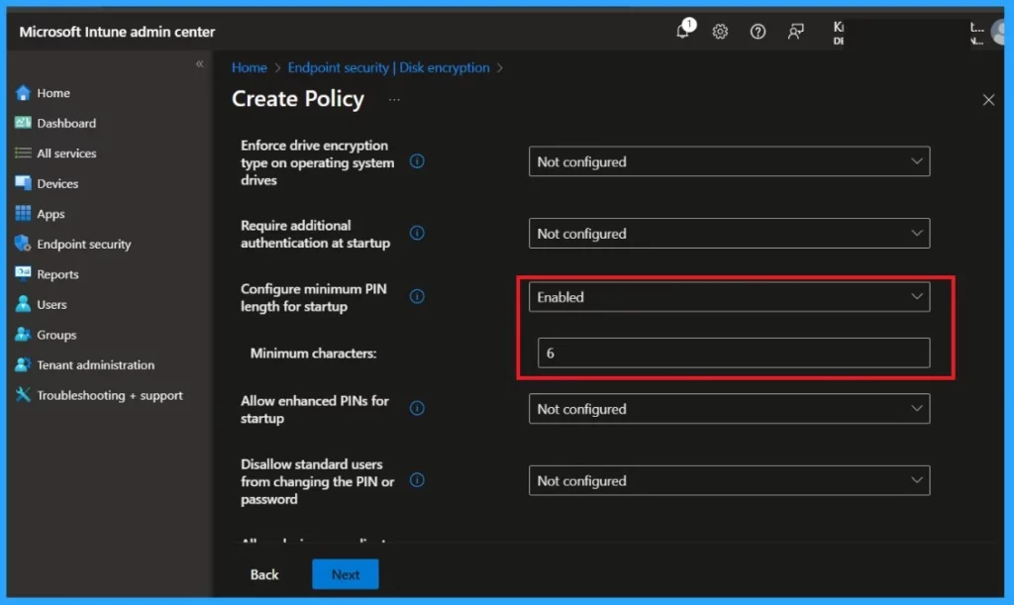Open Enforce drive encryption type dropdown
Image resolution: width=1014 pixels, height=605 pixels.
pos(729,161)
